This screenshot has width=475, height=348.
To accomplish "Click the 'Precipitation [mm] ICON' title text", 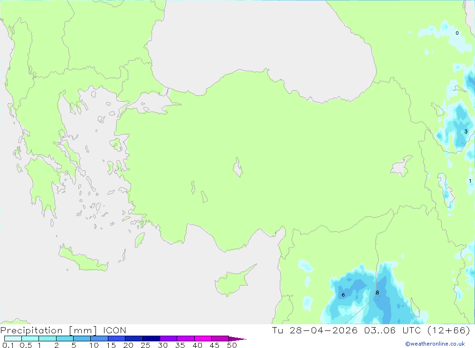I will (63, 330).
